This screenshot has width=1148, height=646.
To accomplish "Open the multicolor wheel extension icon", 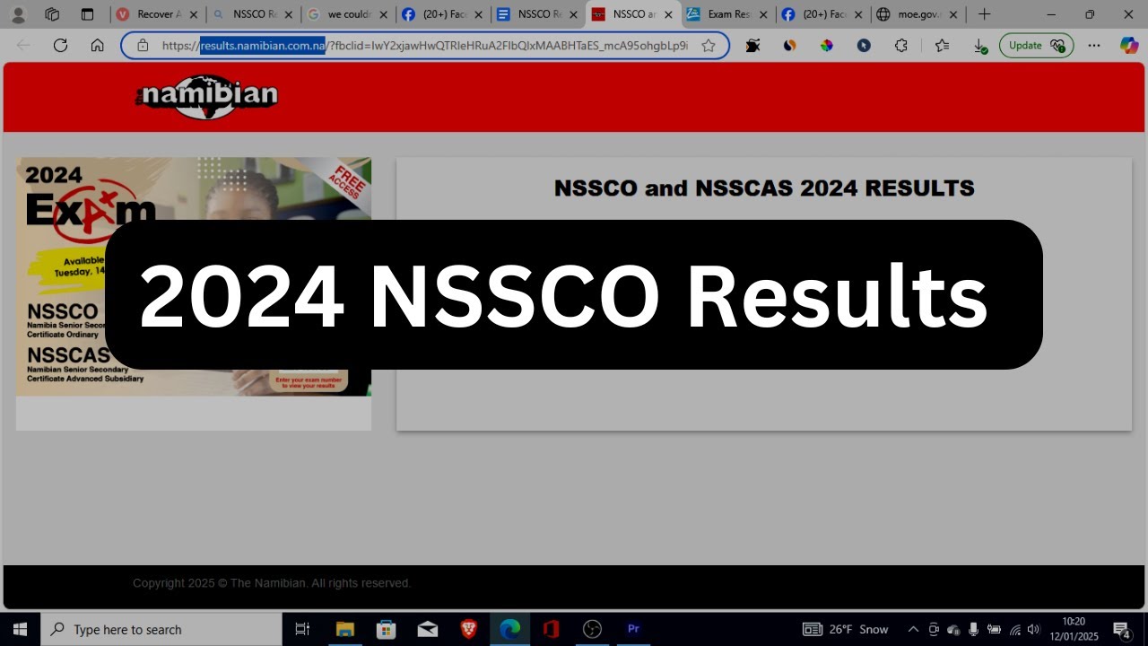I will [826, 45].
